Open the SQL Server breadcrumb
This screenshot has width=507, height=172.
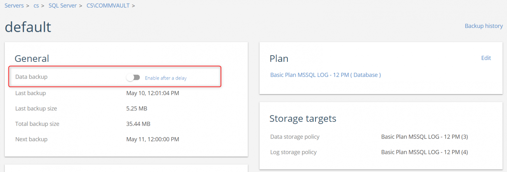click(x=62, y=6)
